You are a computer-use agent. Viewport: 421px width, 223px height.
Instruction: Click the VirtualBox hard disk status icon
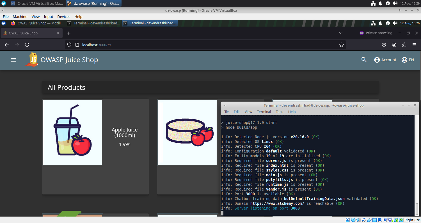348,220
